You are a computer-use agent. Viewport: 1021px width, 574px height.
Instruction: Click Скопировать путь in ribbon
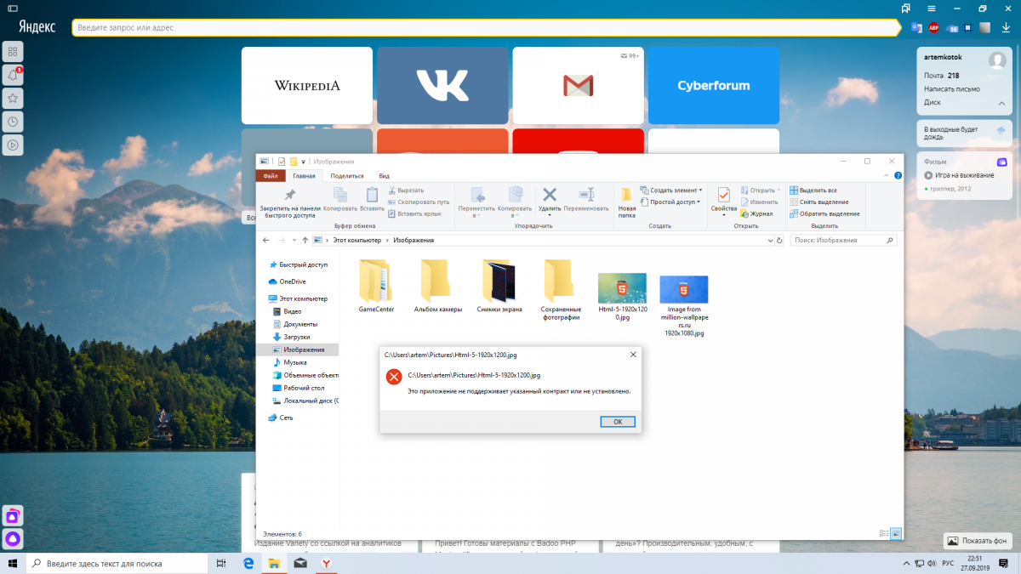pos(418,202)
